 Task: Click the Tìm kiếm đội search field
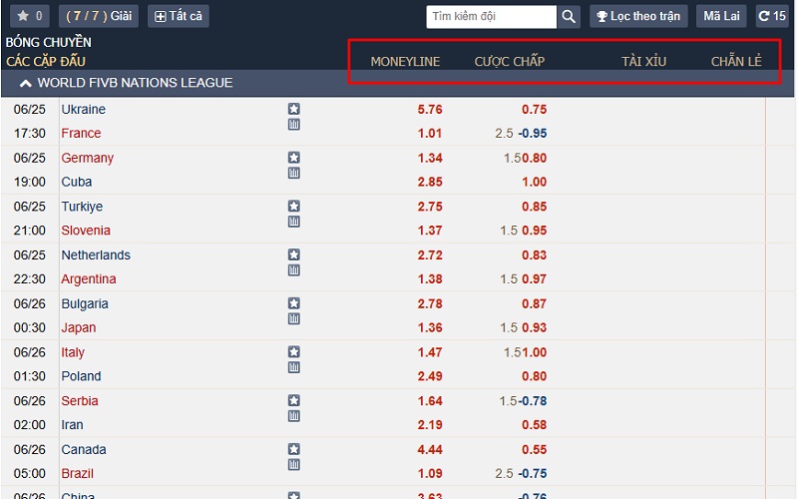491,16
